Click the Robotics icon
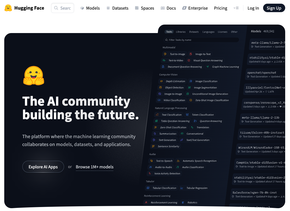This screenshot has height=211, width=290. click(x=183, y=202)
